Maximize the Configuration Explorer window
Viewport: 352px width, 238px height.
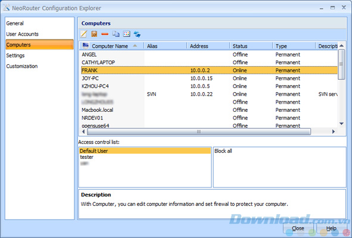(332, 8)
